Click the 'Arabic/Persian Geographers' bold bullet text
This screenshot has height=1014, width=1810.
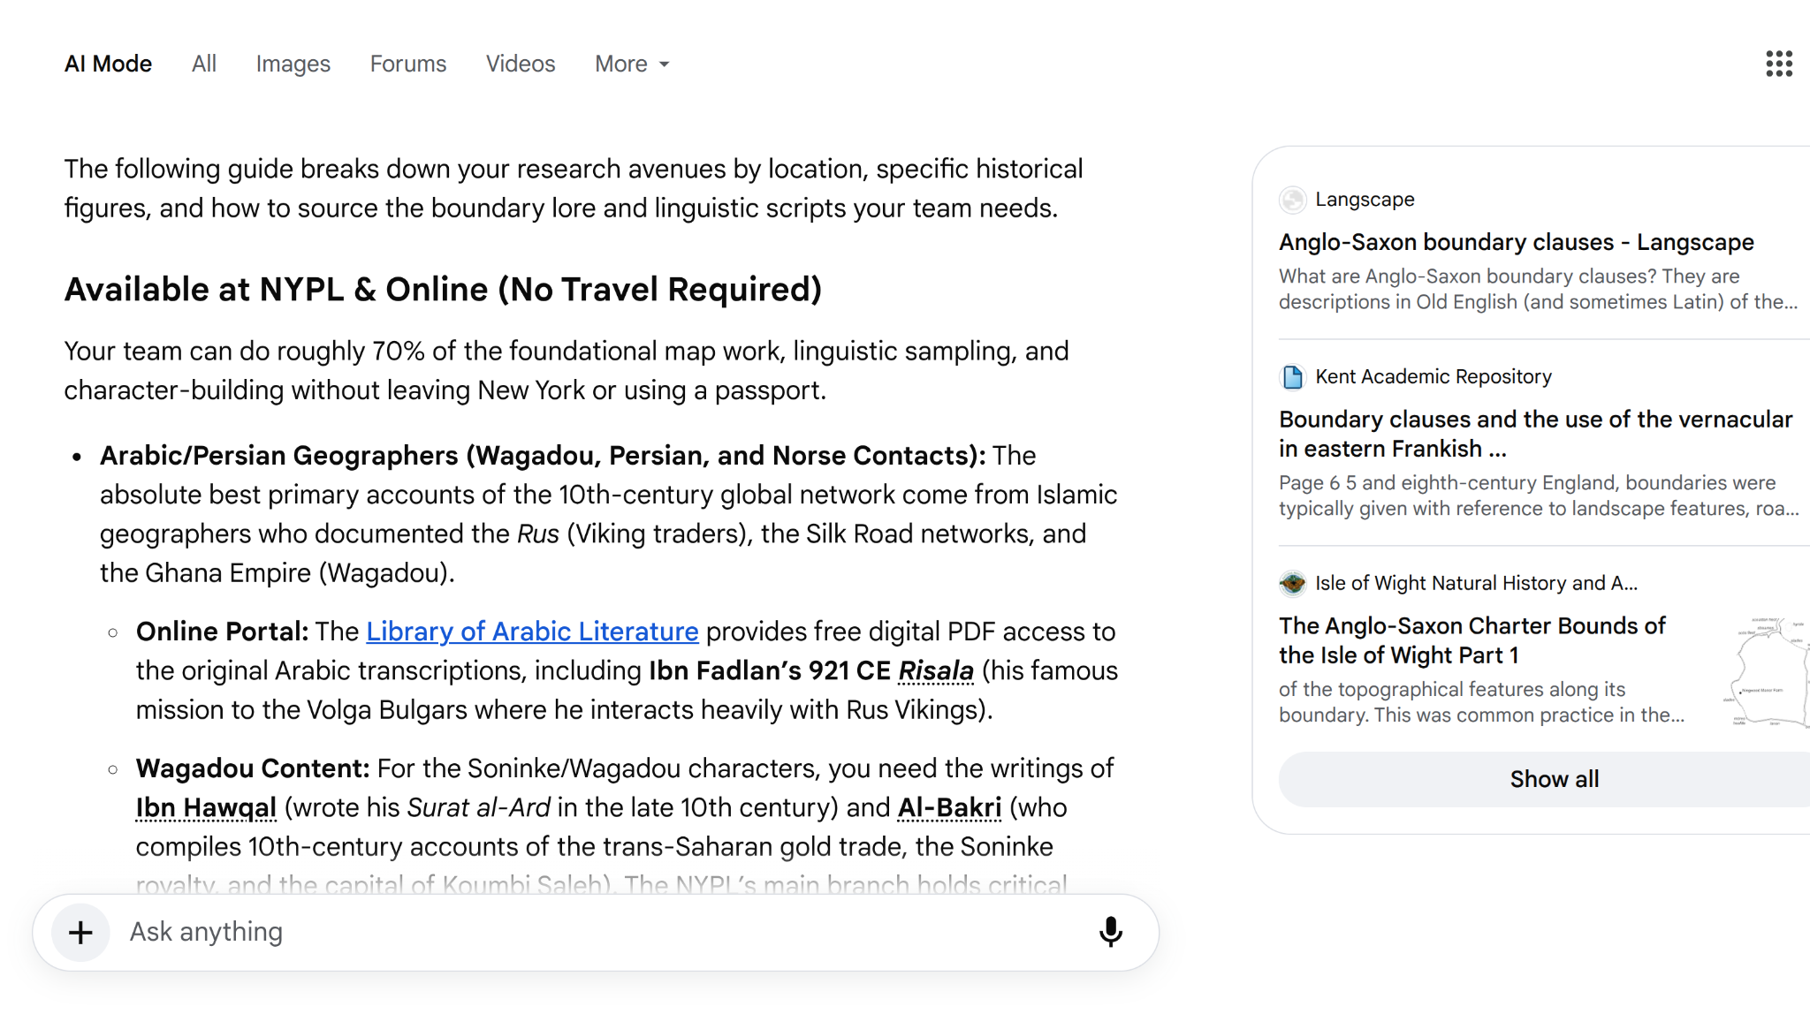click(543, 456)
